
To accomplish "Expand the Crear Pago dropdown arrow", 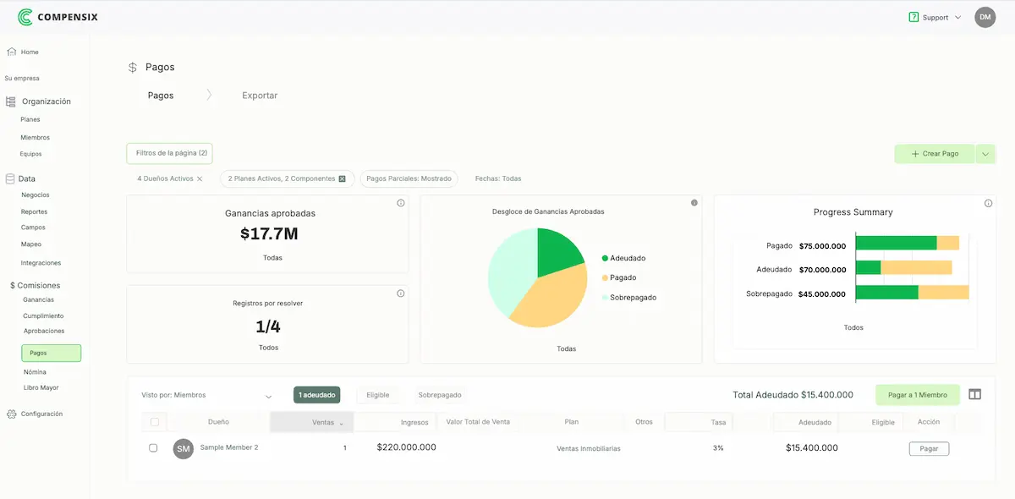I will click(985, 153).
